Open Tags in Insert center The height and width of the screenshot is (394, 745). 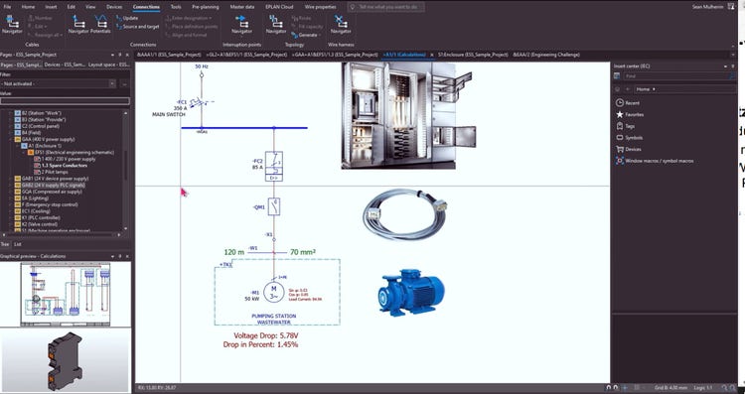[625, 126]
